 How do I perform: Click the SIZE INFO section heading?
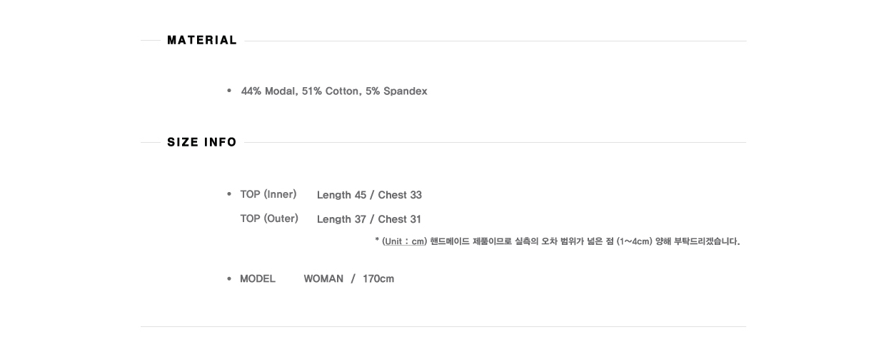tap(202, 142)
